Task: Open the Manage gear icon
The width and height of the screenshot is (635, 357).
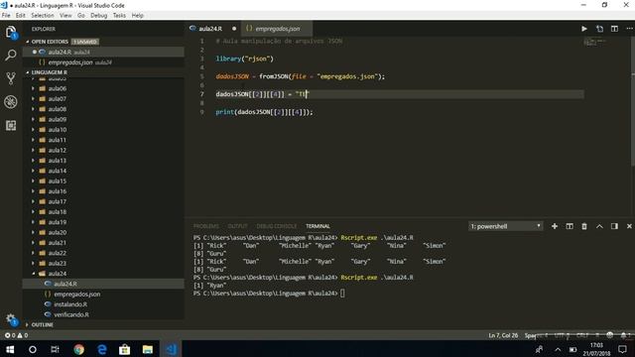Action: click(11, 319)
